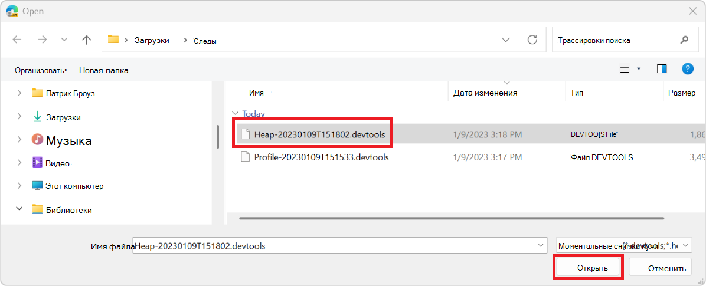Sort by Дата изменения column header
This screenshot has width=706, height=286.
(485, 93)
